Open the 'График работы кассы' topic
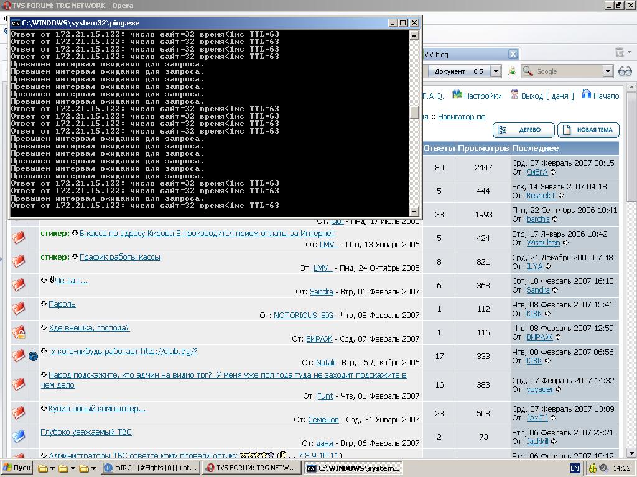The width and height of the screenshot is (637, 477). coord(119,257)
